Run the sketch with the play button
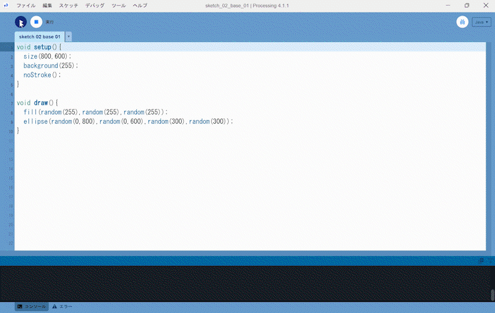The height and width of the screenshot is (313, 495). point(21,22)
